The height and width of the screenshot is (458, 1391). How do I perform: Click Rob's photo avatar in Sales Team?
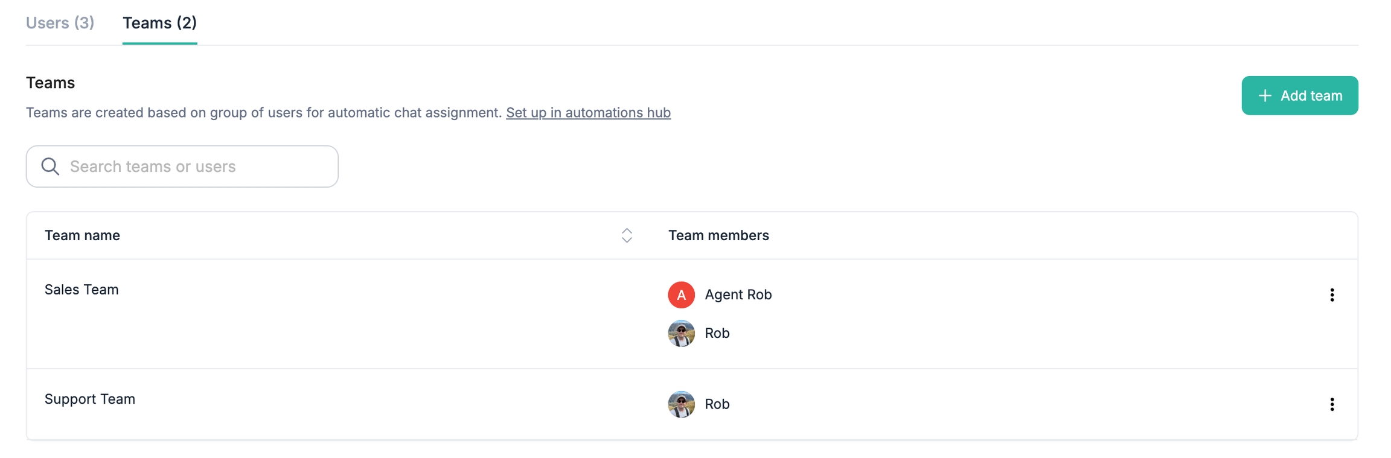[681, 334]
